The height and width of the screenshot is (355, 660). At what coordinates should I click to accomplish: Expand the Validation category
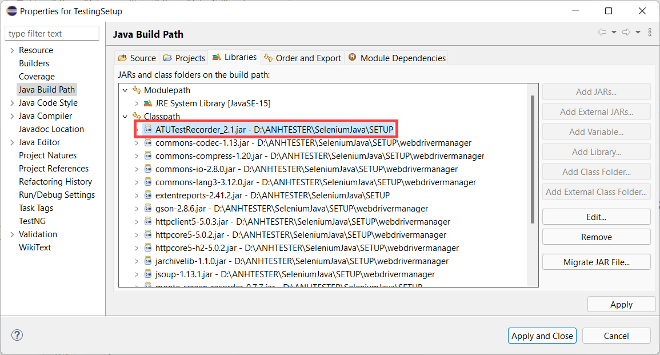pos(12,234)
